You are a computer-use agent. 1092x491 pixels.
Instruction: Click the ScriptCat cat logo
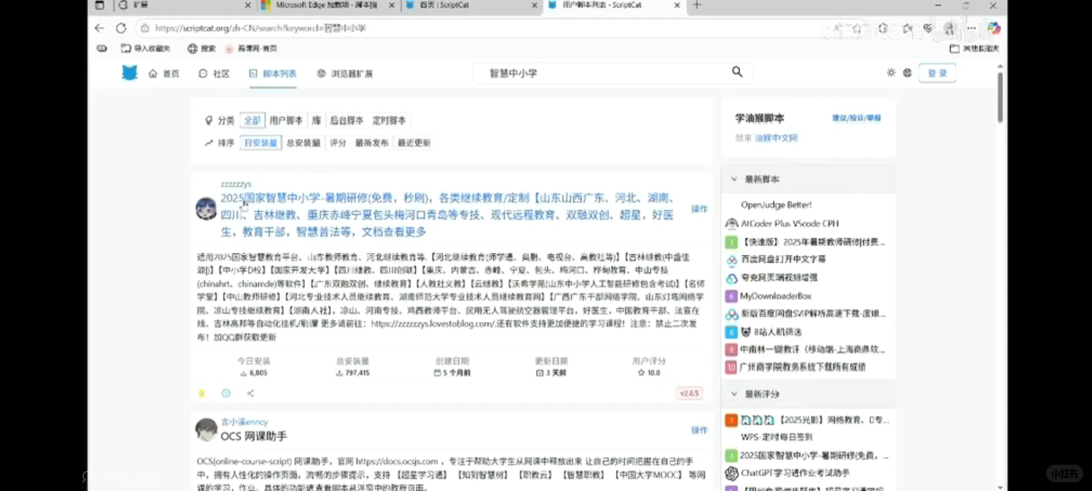pyautogui.click(x=130, y=73)
